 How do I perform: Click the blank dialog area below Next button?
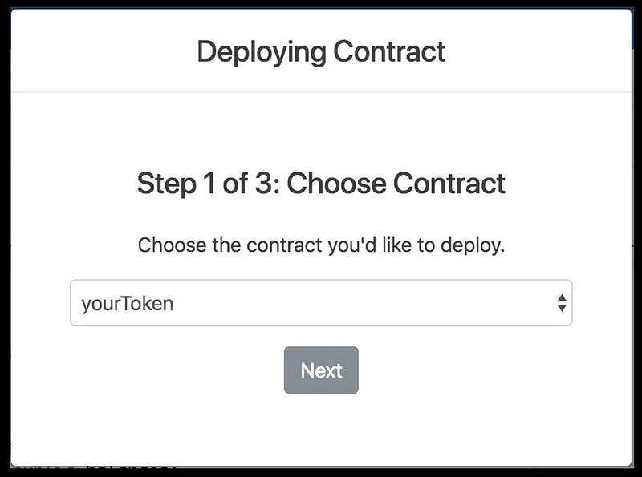[321, 430]
